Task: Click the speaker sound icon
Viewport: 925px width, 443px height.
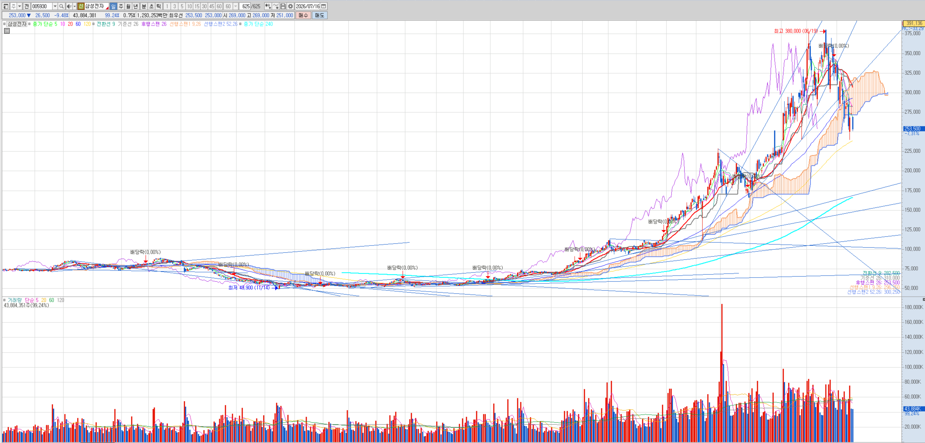Action: tap(69, 7)
